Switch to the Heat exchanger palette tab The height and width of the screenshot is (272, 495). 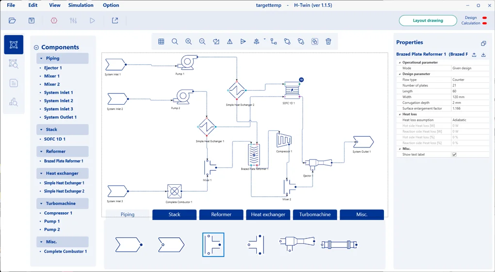(x=268, y=215)
